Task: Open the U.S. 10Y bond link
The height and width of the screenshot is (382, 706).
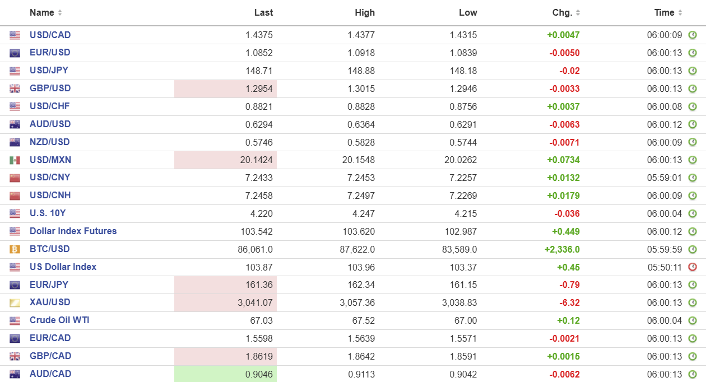Action: [48, 213]
